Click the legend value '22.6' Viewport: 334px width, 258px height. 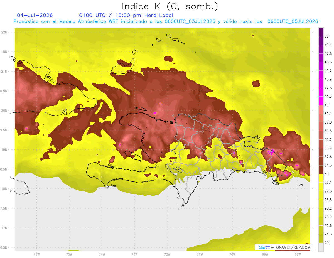(328, 226)
